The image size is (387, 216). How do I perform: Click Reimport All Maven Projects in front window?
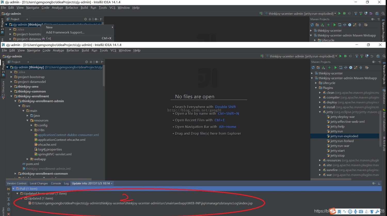coord(313,68)
